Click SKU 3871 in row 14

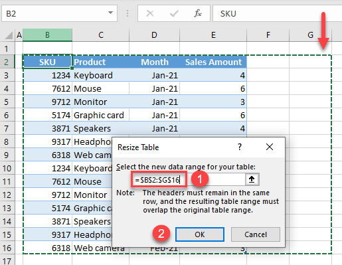[47, 222]
